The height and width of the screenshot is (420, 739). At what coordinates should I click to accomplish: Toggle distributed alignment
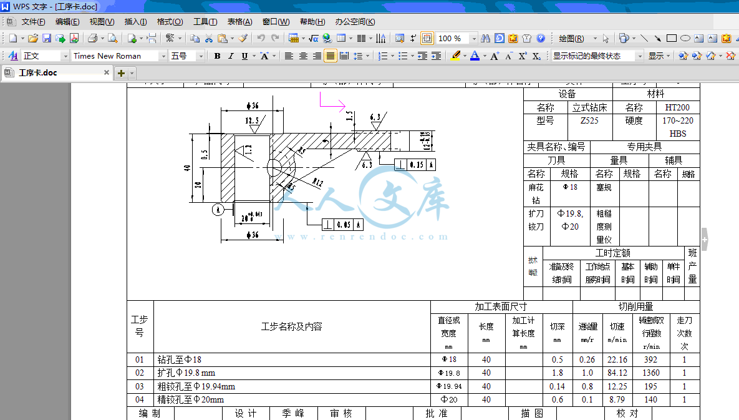(344, 56)
